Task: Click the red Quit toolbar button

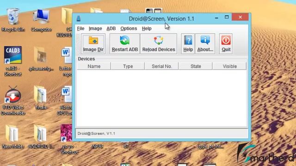Action: 226,44
